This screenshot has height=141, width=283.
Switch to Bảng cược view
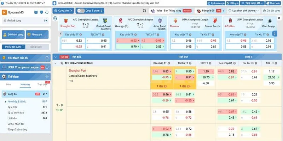(x=36, y=47)
